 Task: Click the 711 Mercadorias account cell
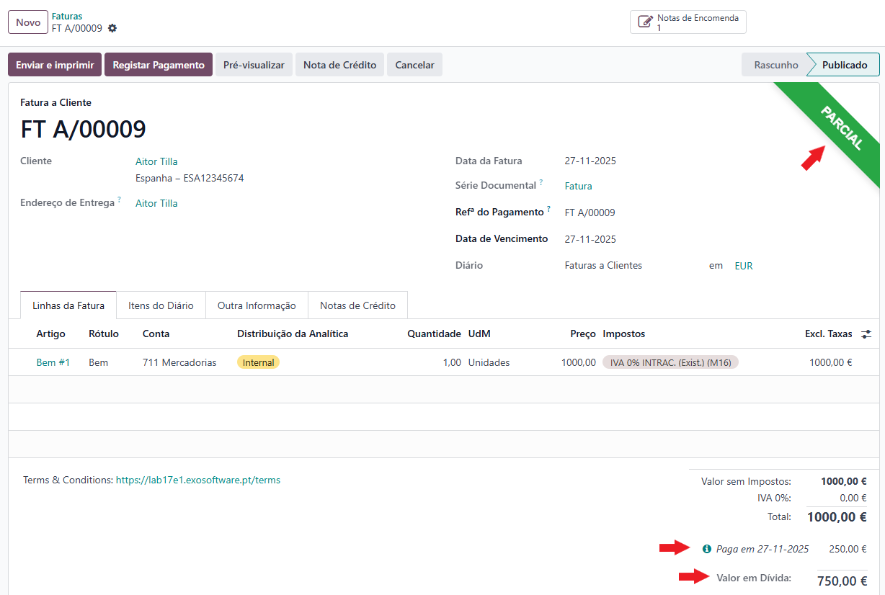tap(179, 362)
